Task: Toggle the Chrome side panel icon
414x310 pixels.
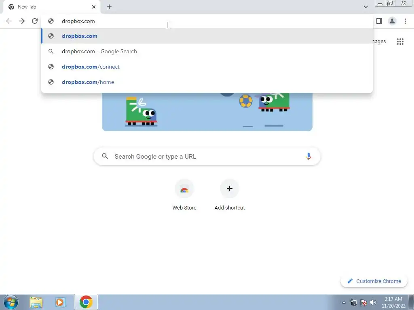Action: [379, 21]
